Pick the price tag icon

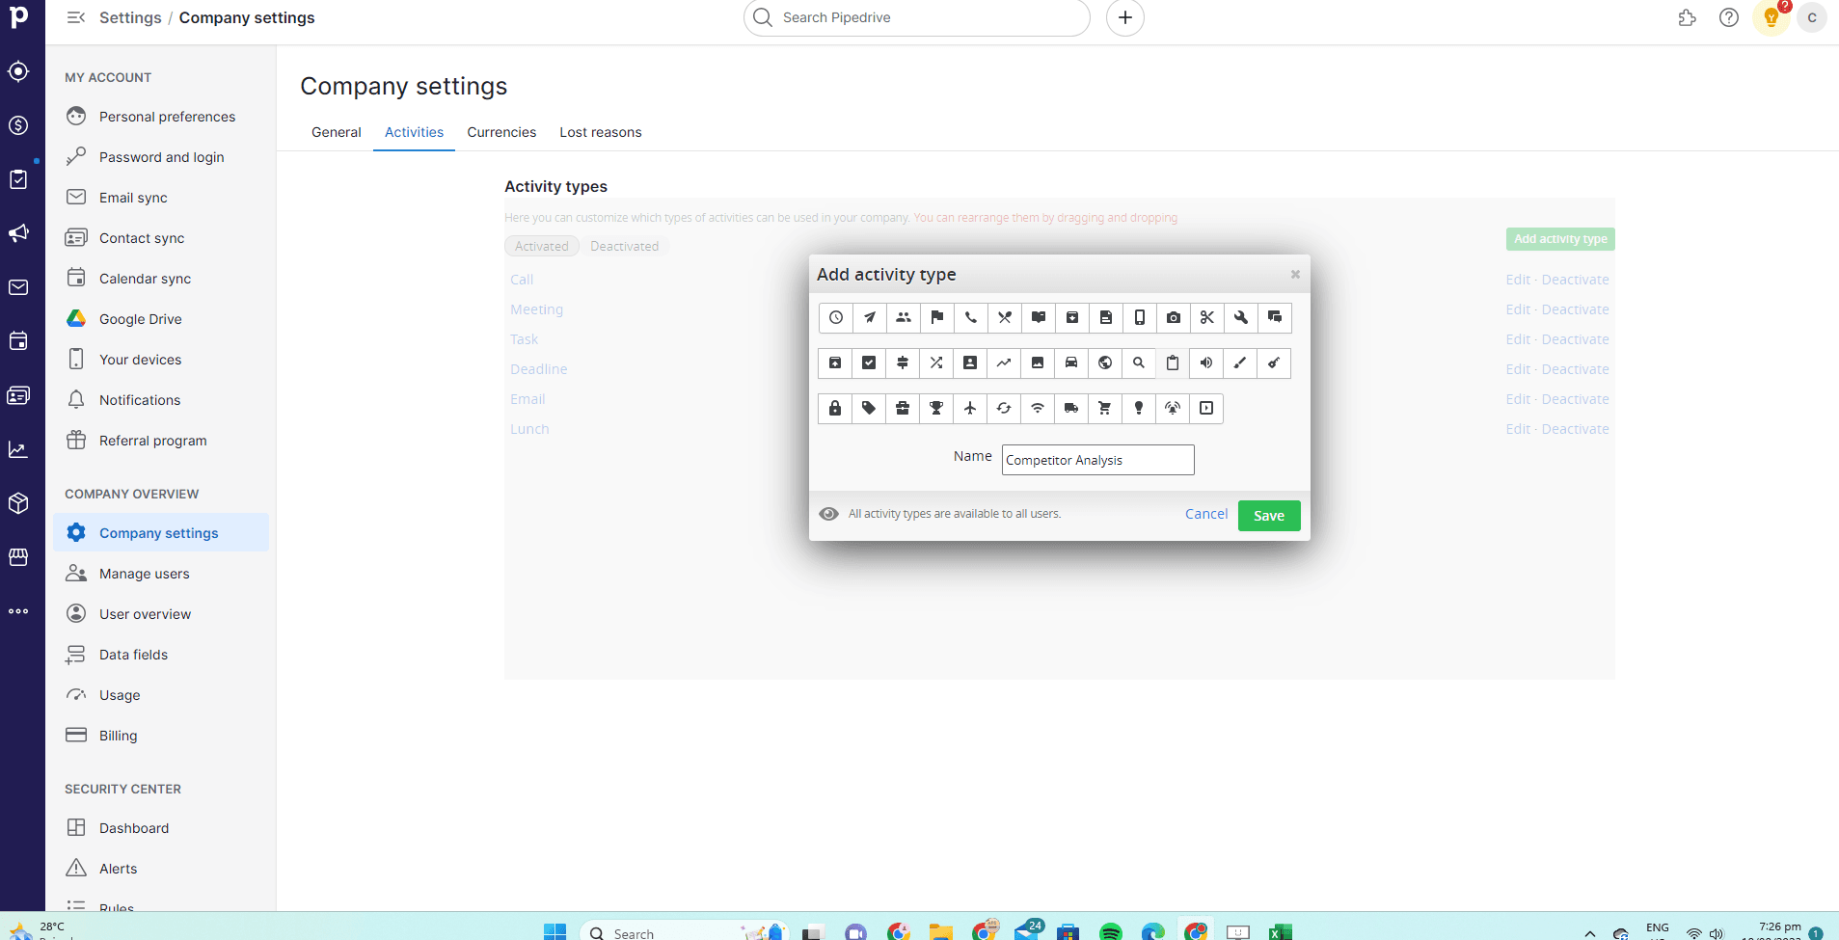pos(869,408)
